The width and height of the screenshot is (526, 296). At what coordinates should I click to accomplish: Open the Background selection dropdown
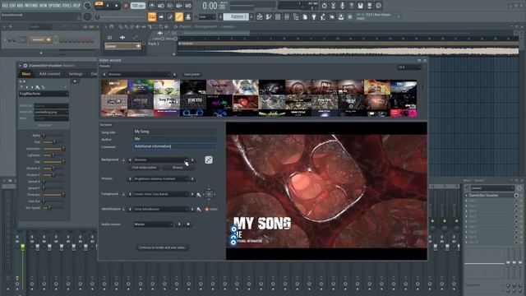pos(161,160)
